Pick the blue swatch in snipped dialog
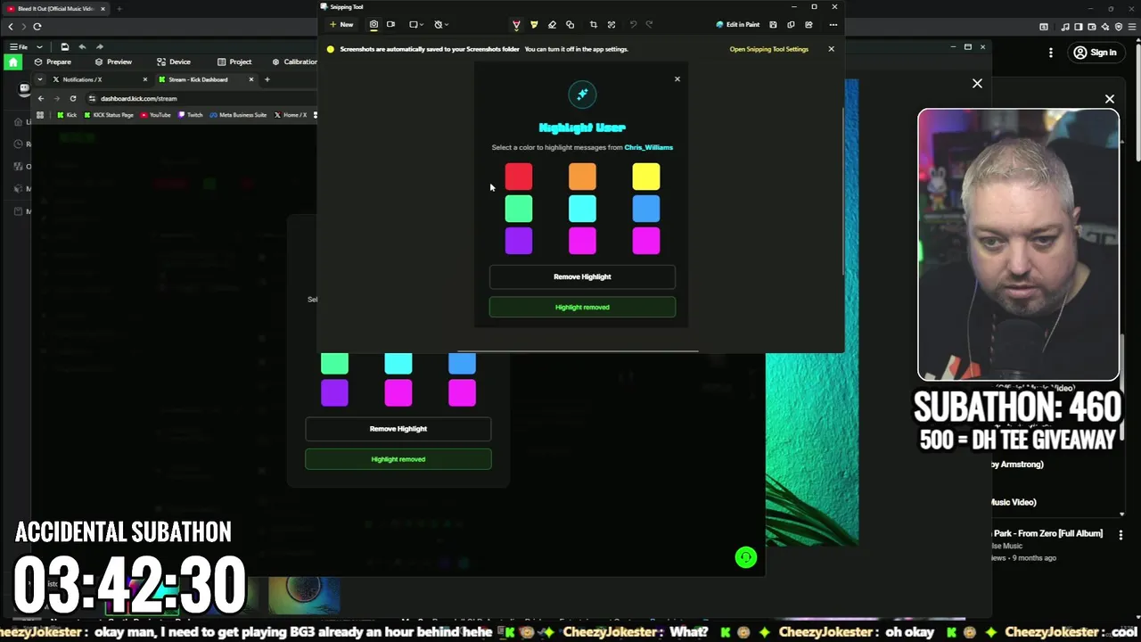The image size is (1141, 642). coord(646,209)
